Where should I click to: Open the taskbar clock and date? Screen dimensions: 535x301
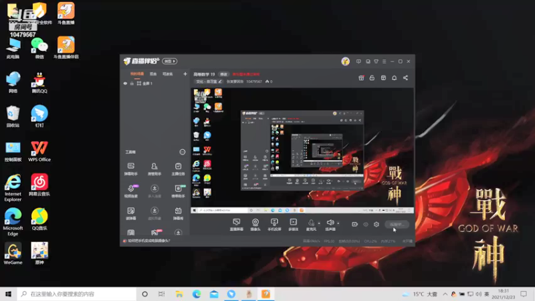coord(504,294)
